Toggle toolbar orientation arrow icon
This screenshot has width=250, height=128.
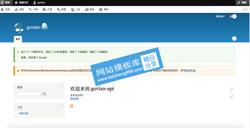coord(246,9)
